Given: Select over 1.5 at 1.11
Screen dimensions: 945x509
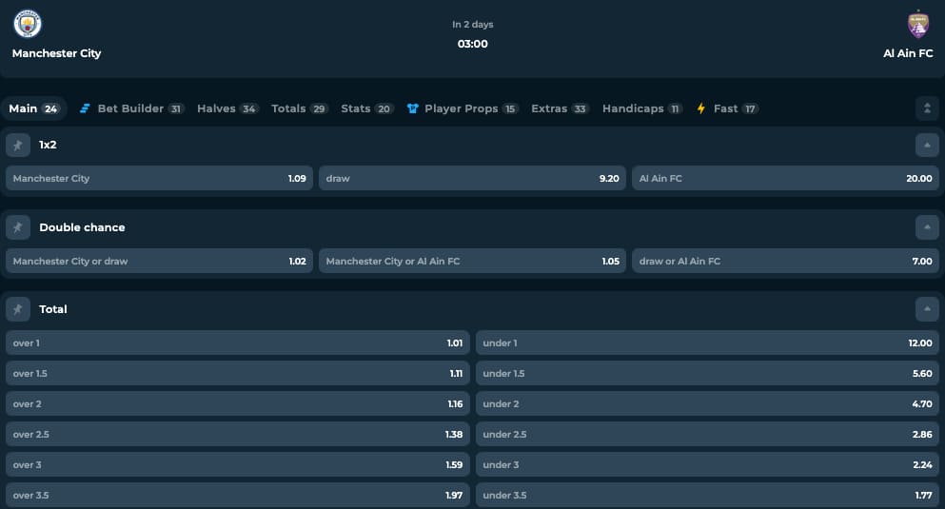Looking at the screenshot, I should pyautogui.click(x=238, y=374).
